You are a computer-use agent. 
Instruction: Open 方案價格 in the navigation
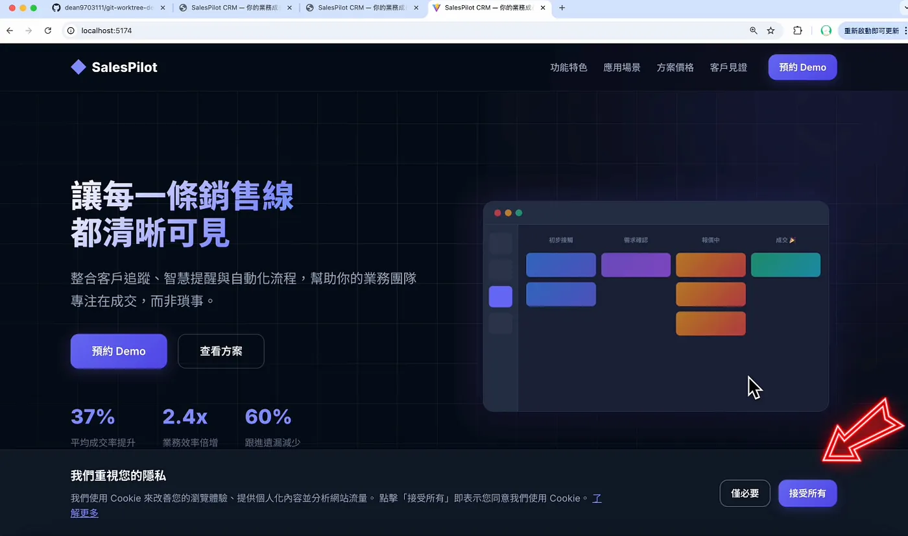click(675, 67)
